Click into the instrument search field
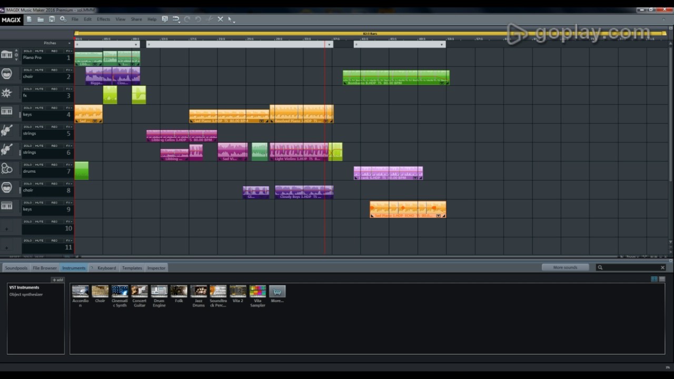 pos(630,267)
